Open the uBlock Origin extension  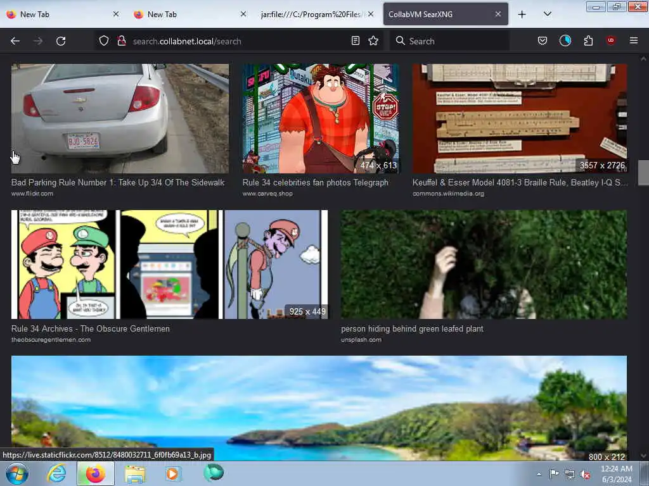(611, 40)
